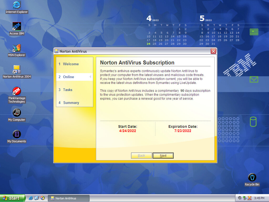Open the Summary wizard step
The image size is (269, 202).
tap(71, 103)
